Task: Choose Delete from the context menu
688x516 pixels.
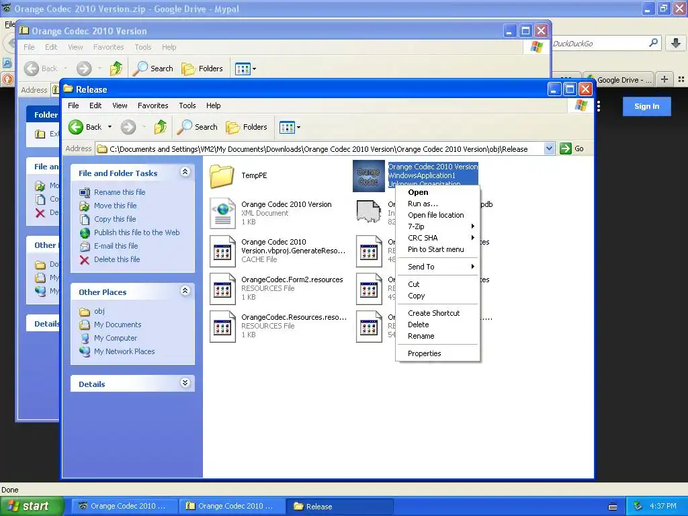Action: coord(437,325)
